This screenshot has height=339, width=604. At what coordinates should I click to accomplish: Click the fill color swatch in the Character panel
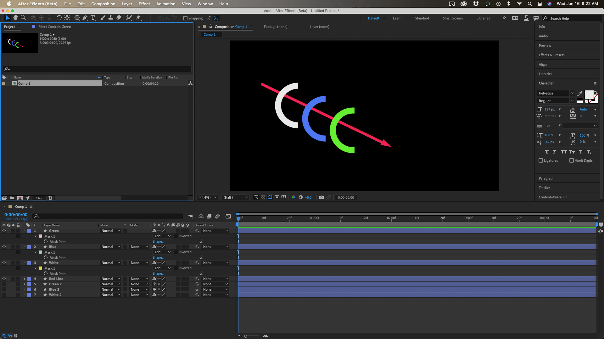point(589,94)
